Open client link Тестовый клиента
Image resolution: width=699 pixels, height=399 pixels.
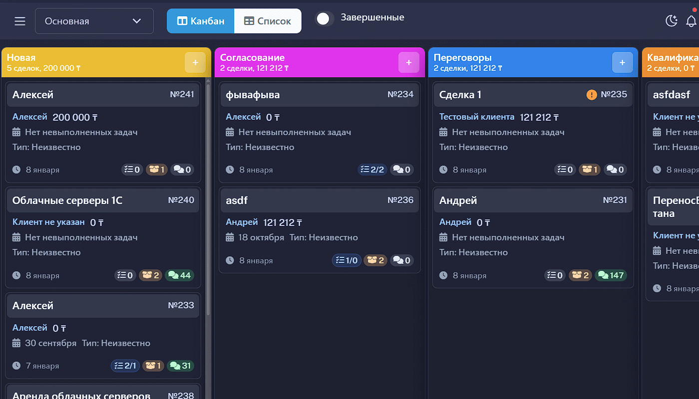point(476,117)
